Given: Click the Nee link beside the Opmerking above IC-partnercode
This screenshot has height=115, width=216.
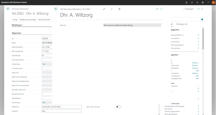Looking at the screenshot, I should (44, 64).
